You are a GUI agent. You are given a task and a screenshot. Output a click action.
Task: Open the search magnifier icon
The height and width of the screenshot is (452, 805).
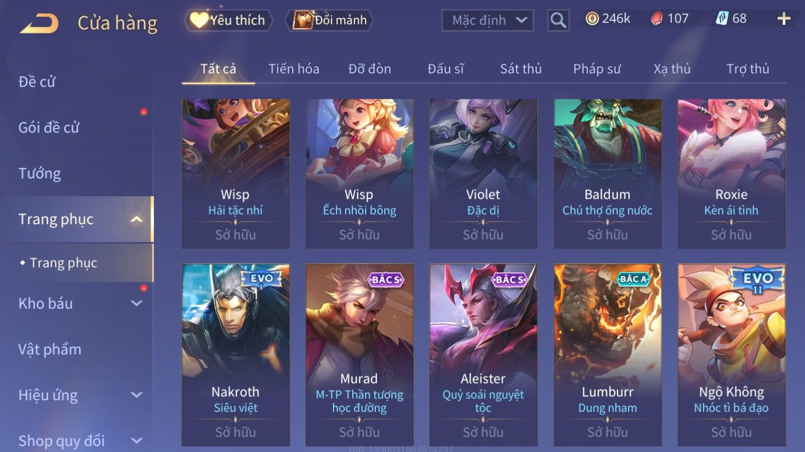(558, 21)
